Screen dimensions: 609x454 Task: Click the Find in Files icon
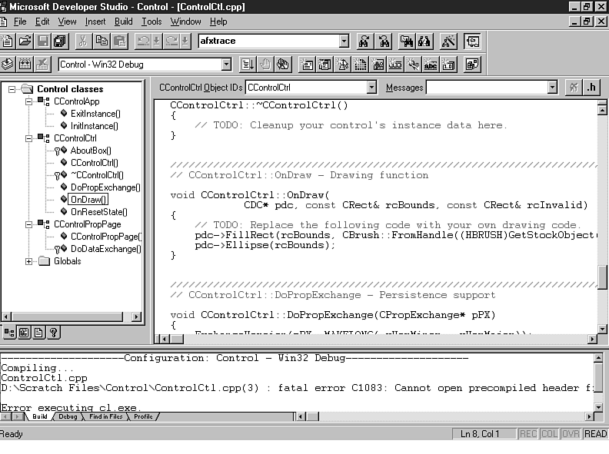[406, 41]
